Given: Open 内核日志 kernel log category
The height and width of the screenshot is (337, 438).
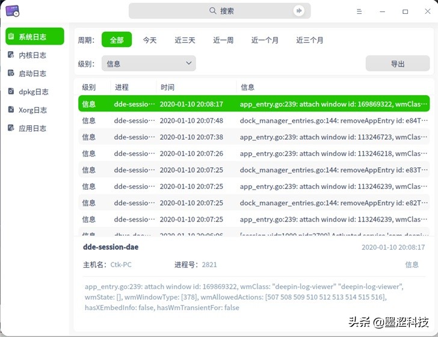Looking at the screenshot, I should (x=35, y=55).
